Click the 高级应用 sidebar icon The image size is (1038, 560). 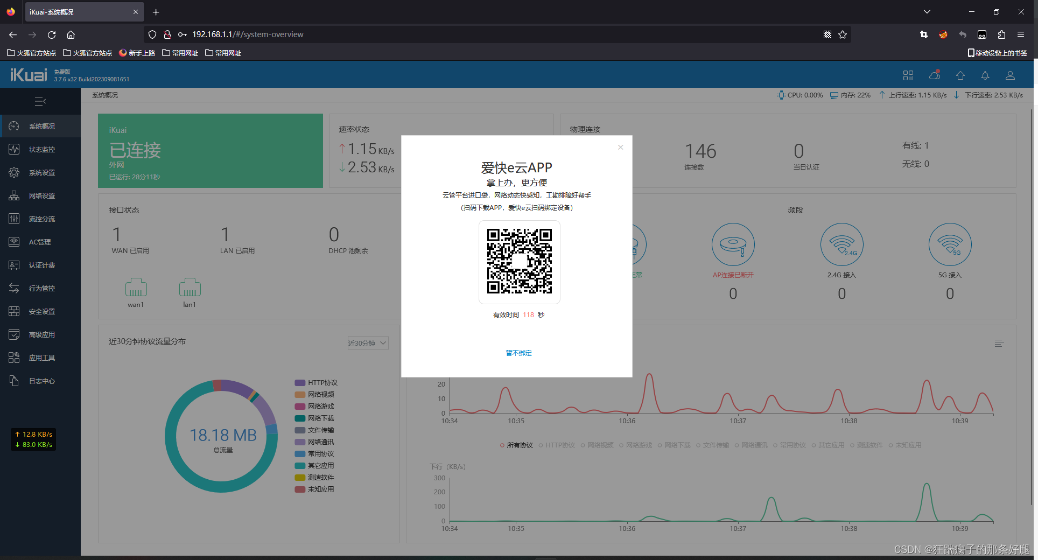14,334
